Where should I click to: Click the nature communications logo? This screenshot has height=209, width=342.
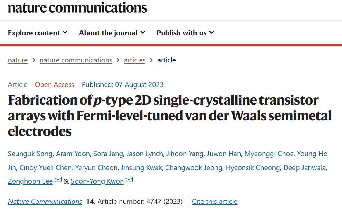tap(77, 8)
